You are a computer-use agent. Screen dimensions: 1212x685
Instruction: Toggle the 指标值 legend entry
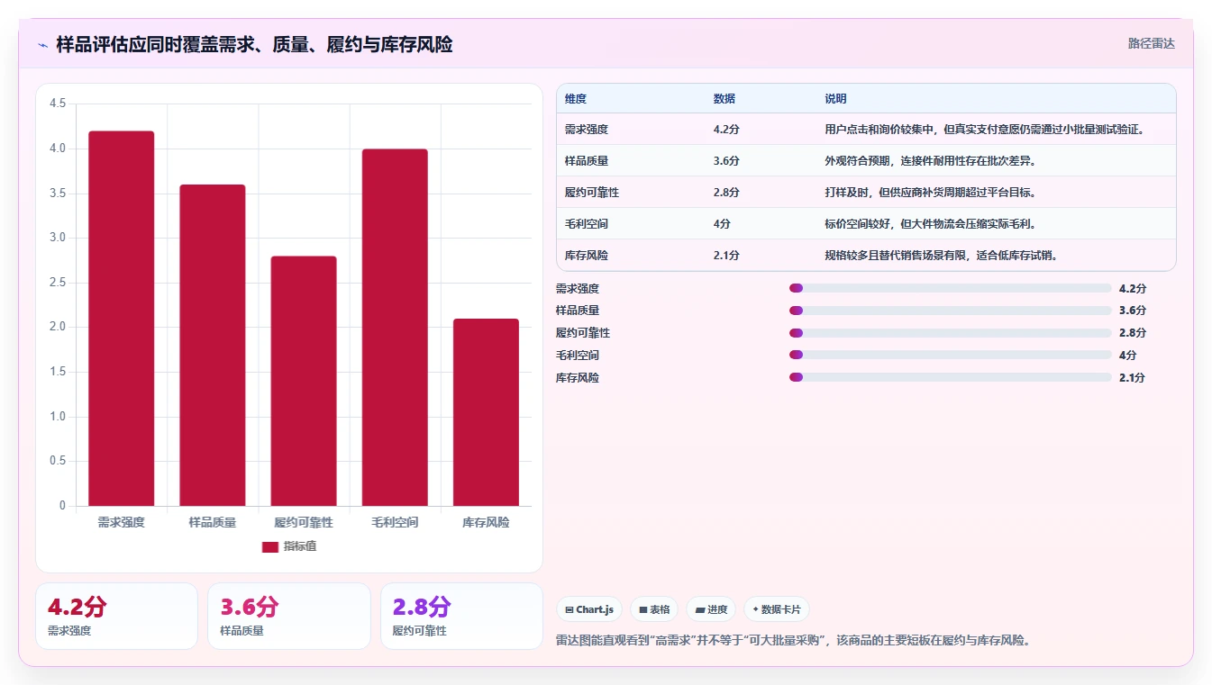(x=289, y=546)
